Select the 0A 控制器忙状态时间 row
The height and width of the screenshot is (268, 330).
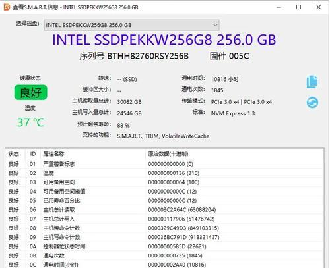pos(164,246)
